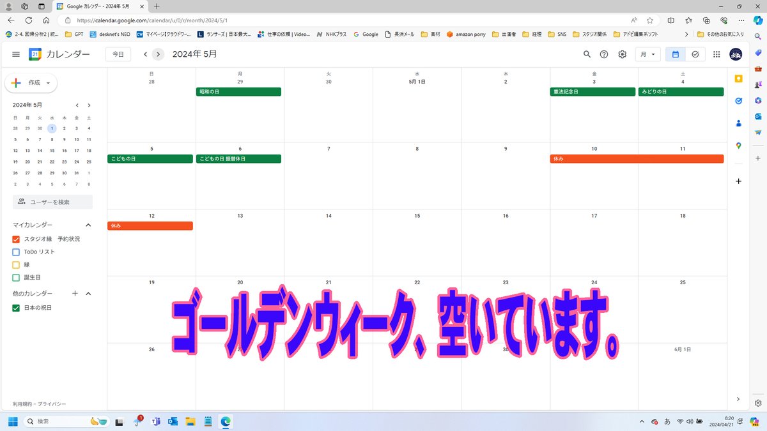Click ユーザーを検索 field
This screenshot has width=767, height=431.
click(52, 202)
